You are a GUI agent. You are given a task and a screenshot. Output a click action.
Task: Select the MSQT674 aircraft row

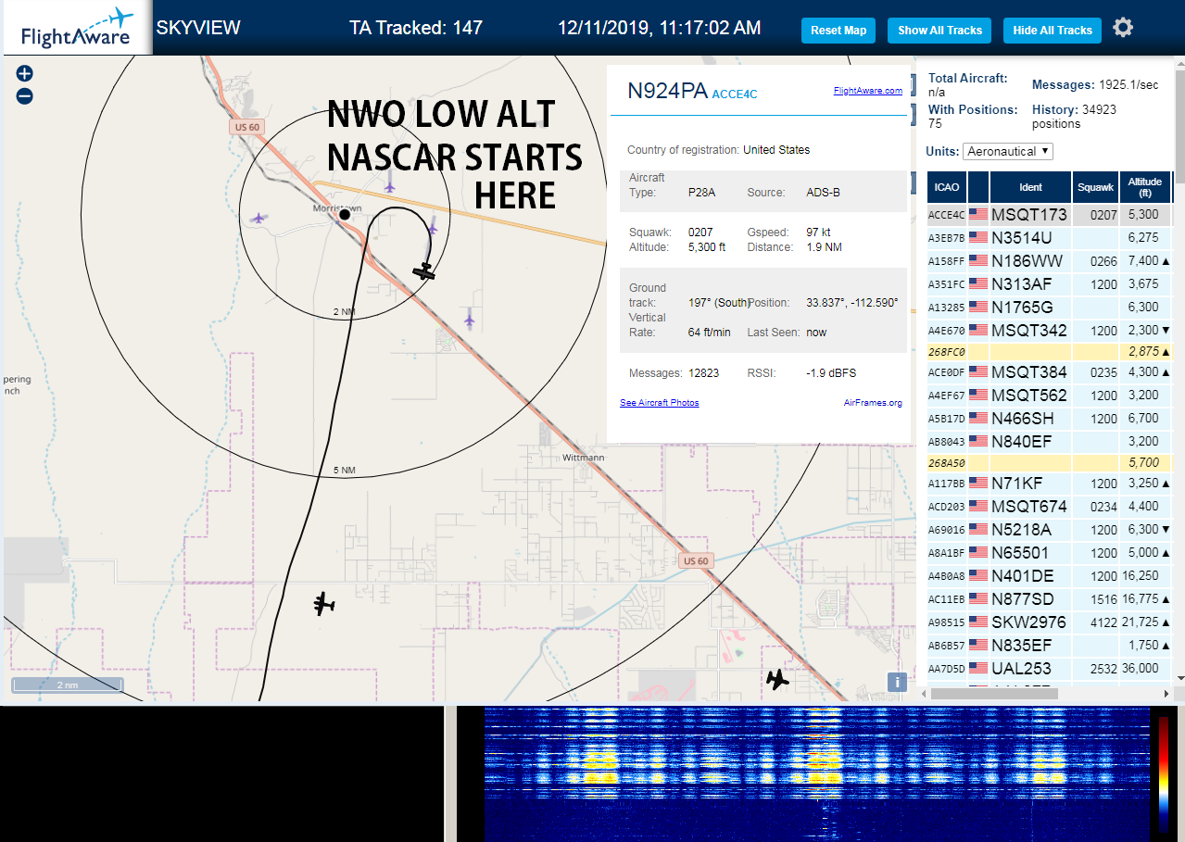[x=1049, y=507]
